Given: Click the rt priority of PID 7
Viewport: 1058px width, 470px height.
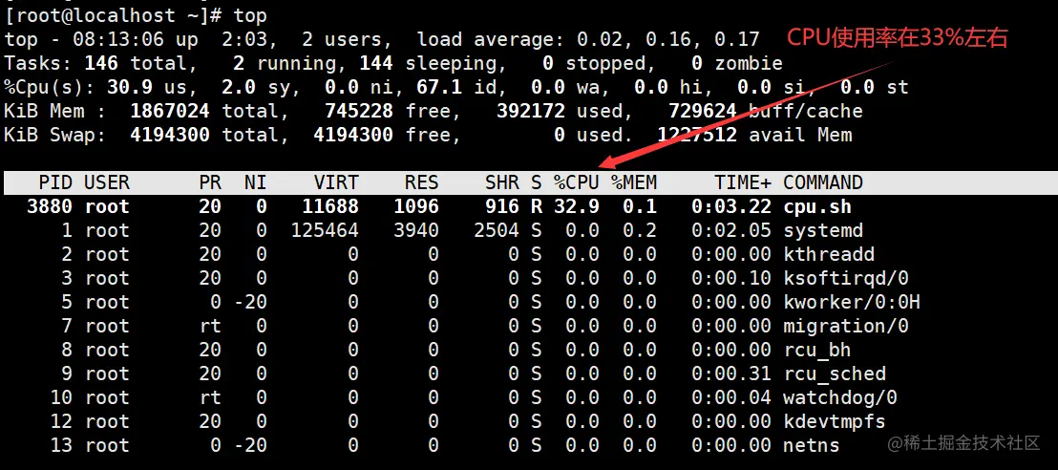Looking at the screenshot, I should click(x=210, y=326).
